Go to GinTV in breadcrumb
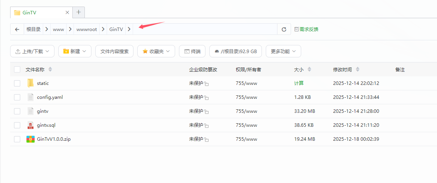Screen dimensions: 437x183 point(116,29)
